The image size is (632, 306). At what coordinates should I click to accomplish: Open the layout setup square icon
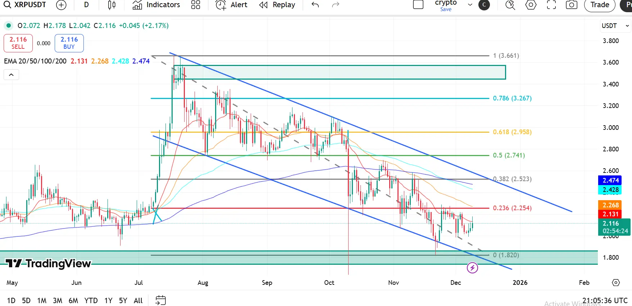point(418,5)
